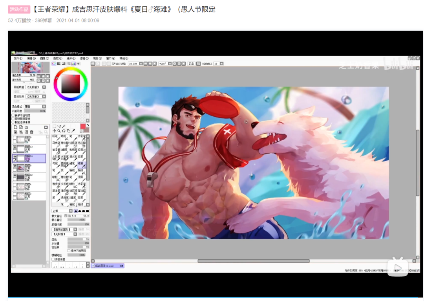Select the move layer tool

[54, 131]
